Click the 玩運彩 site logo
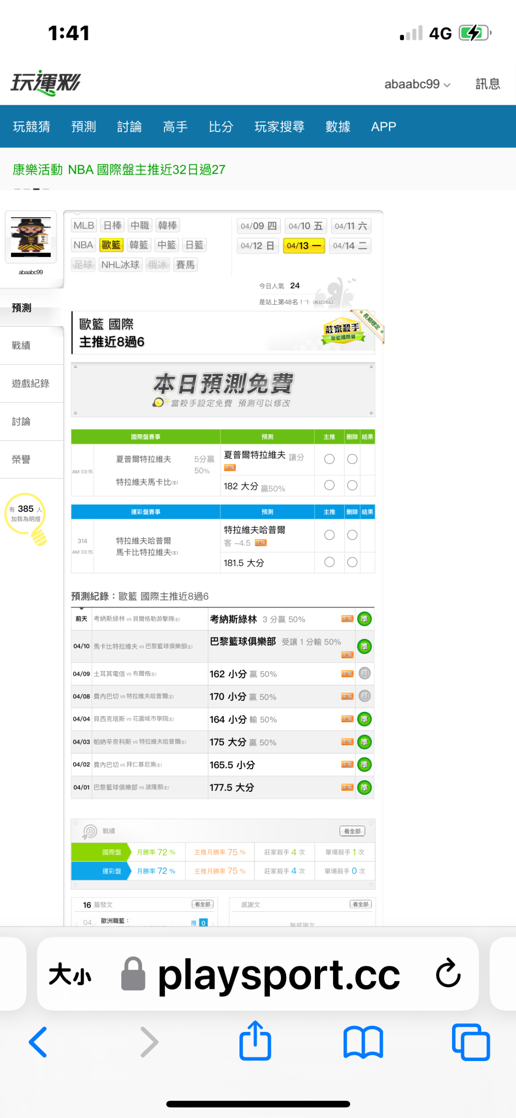This screenshot has height=1118, width=516. click(46, 83)
